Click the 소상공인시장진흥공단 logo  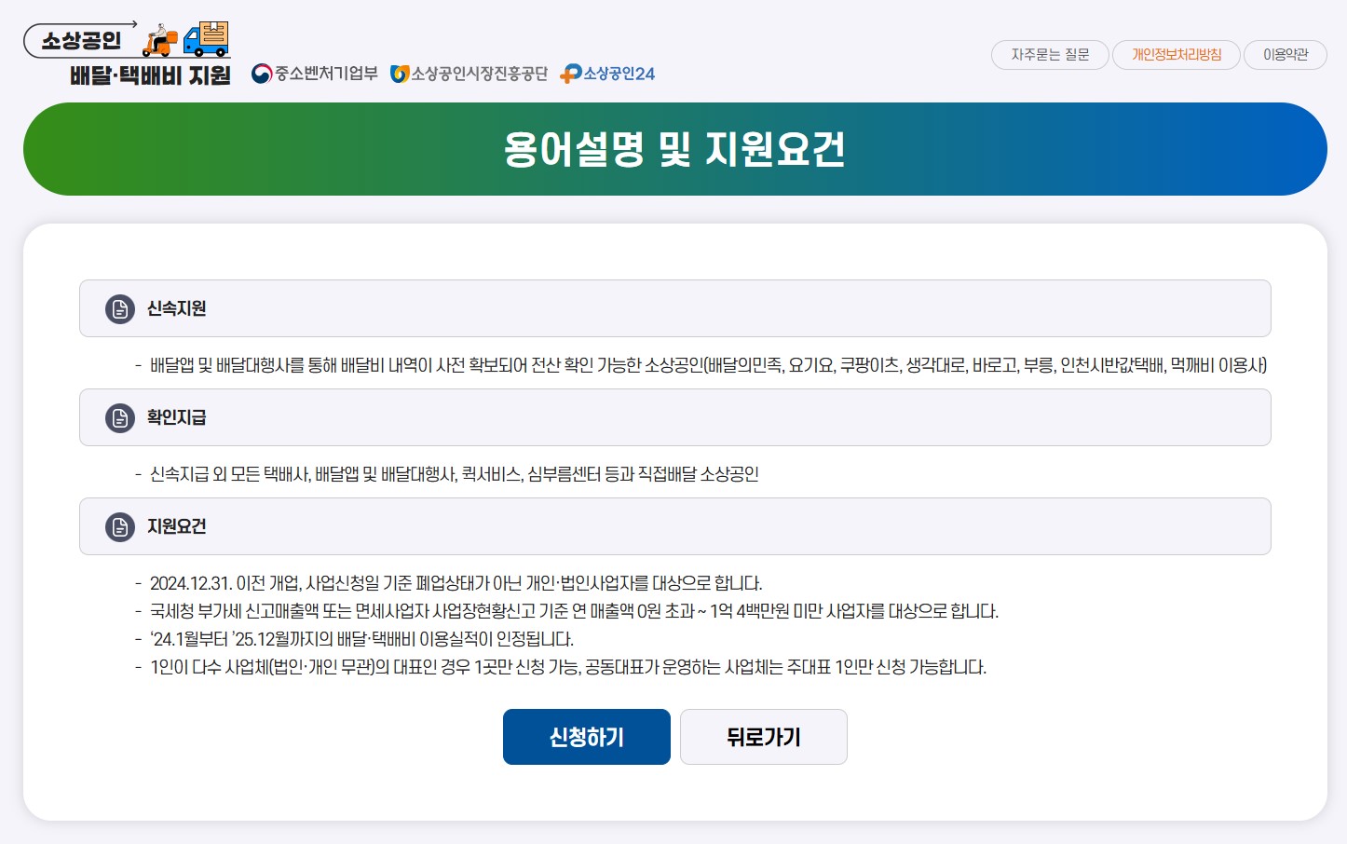[470, 74]
